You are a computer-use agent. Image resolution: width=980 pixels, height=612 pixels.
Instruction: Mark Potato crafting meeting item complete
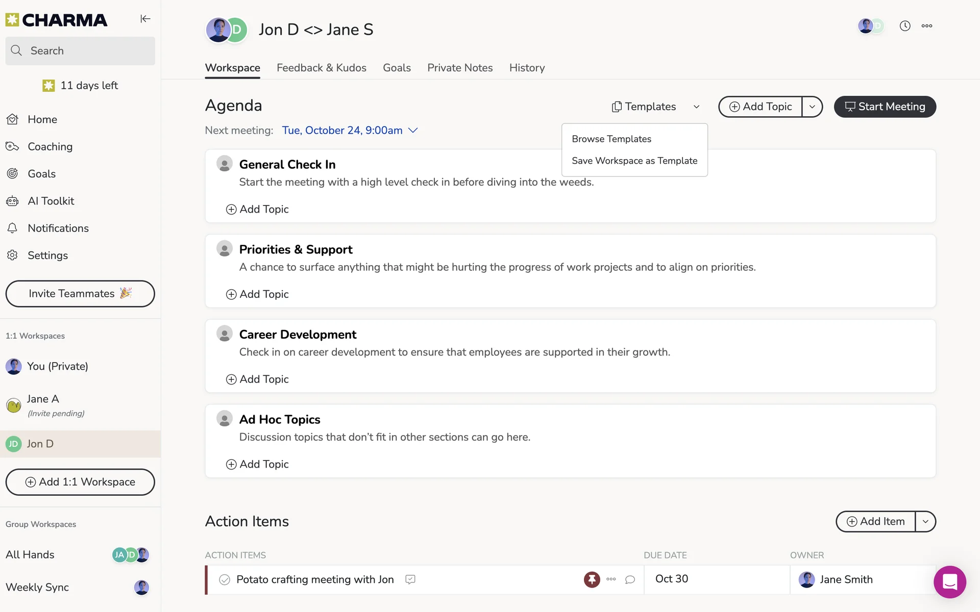(225, 580)
